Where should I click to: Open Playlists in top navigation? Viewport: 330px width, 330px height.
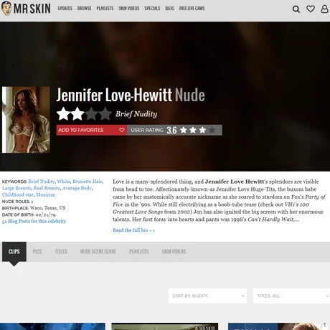pos(105,9)
